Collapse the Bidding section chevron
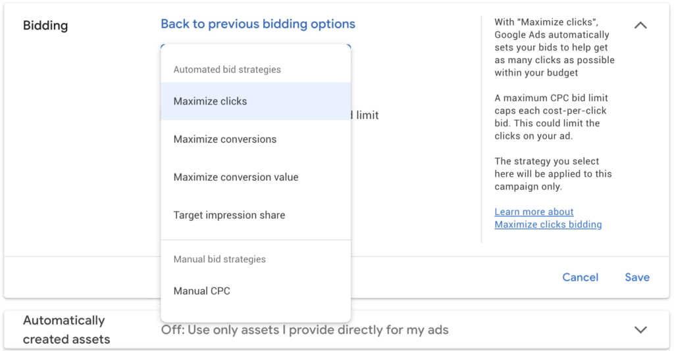Screen dimensions: 674x351 click(640, 26)
